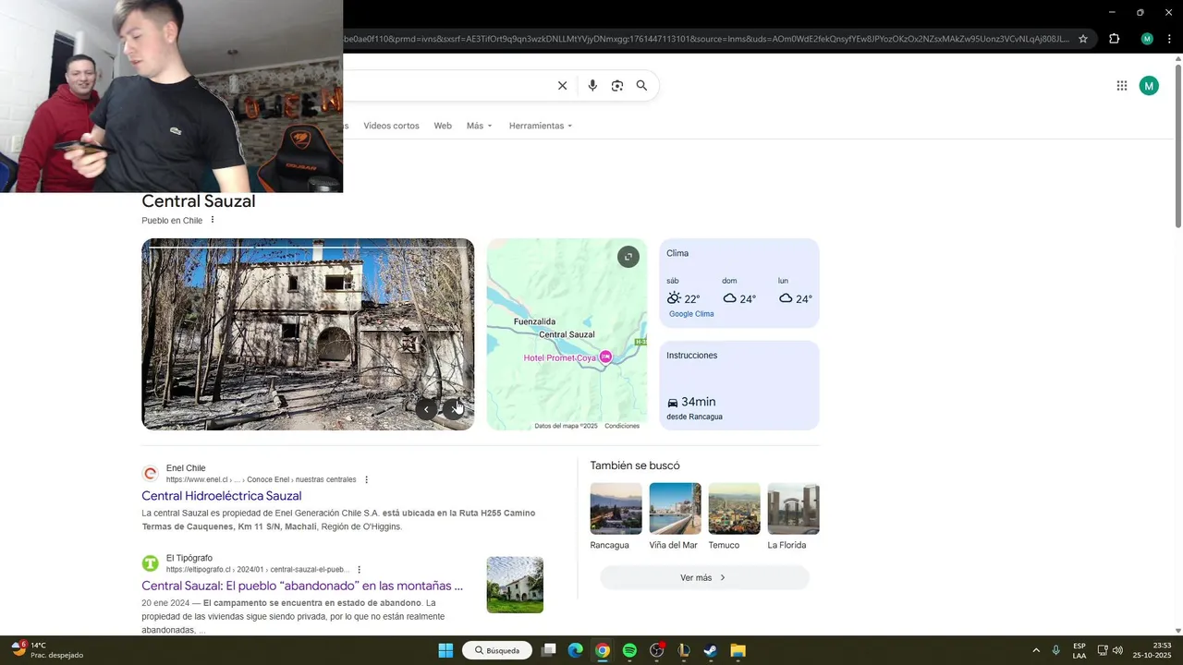Clear the Google search box

[x=562, y=86]
